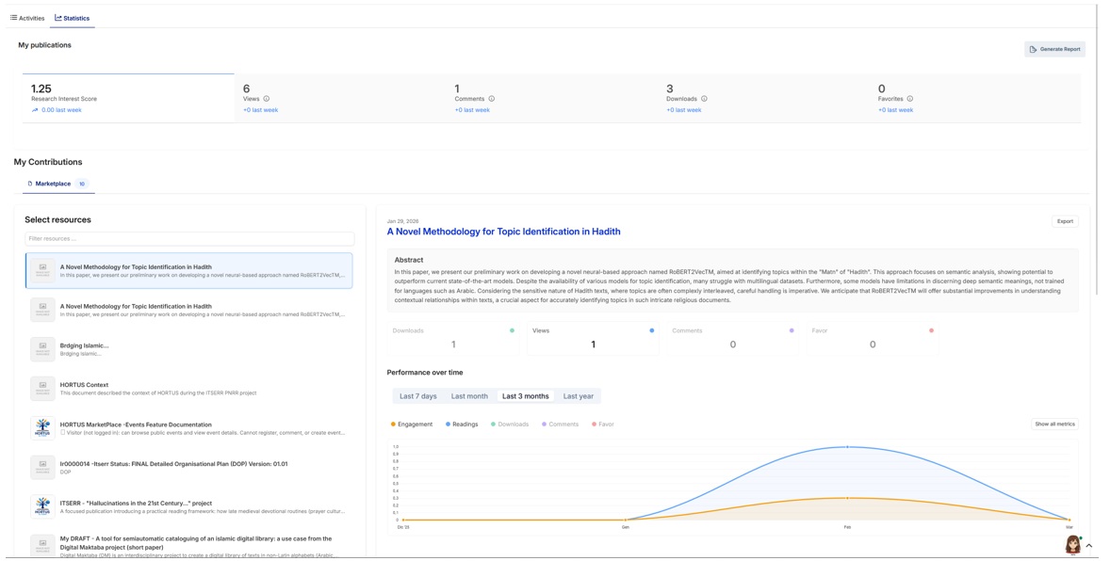The height and width of the screenshot is (561, 1110).
Task: Open the Ir0000014 Itserr DOP resource
Action: tap(189, 468)
